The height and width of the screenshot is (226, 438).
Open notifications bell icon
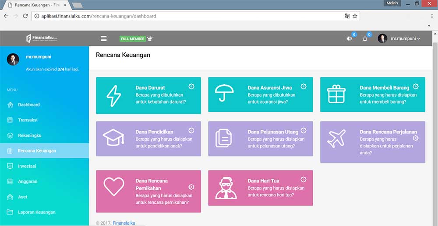[365, 38]
